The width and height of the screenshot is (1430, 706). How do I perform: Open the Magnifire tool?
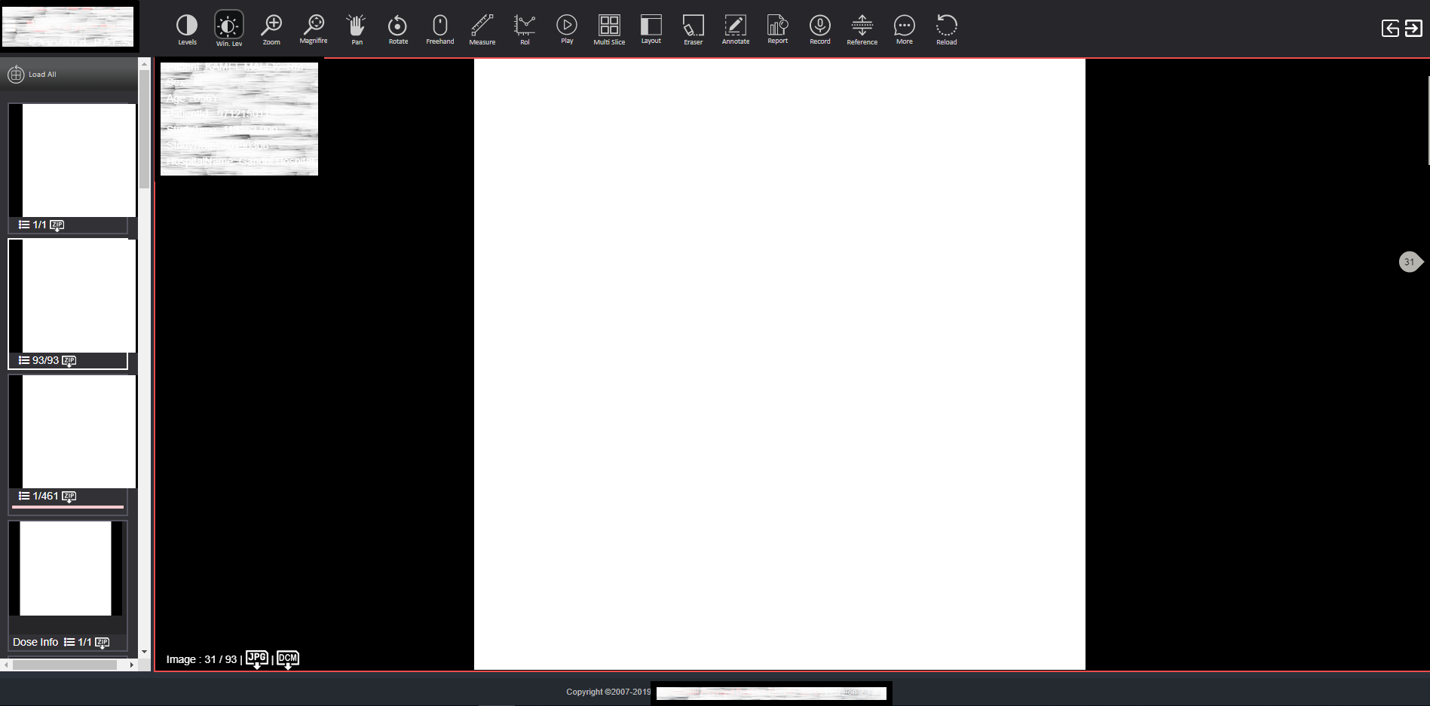pyautogui.click(x=314, y=27)
